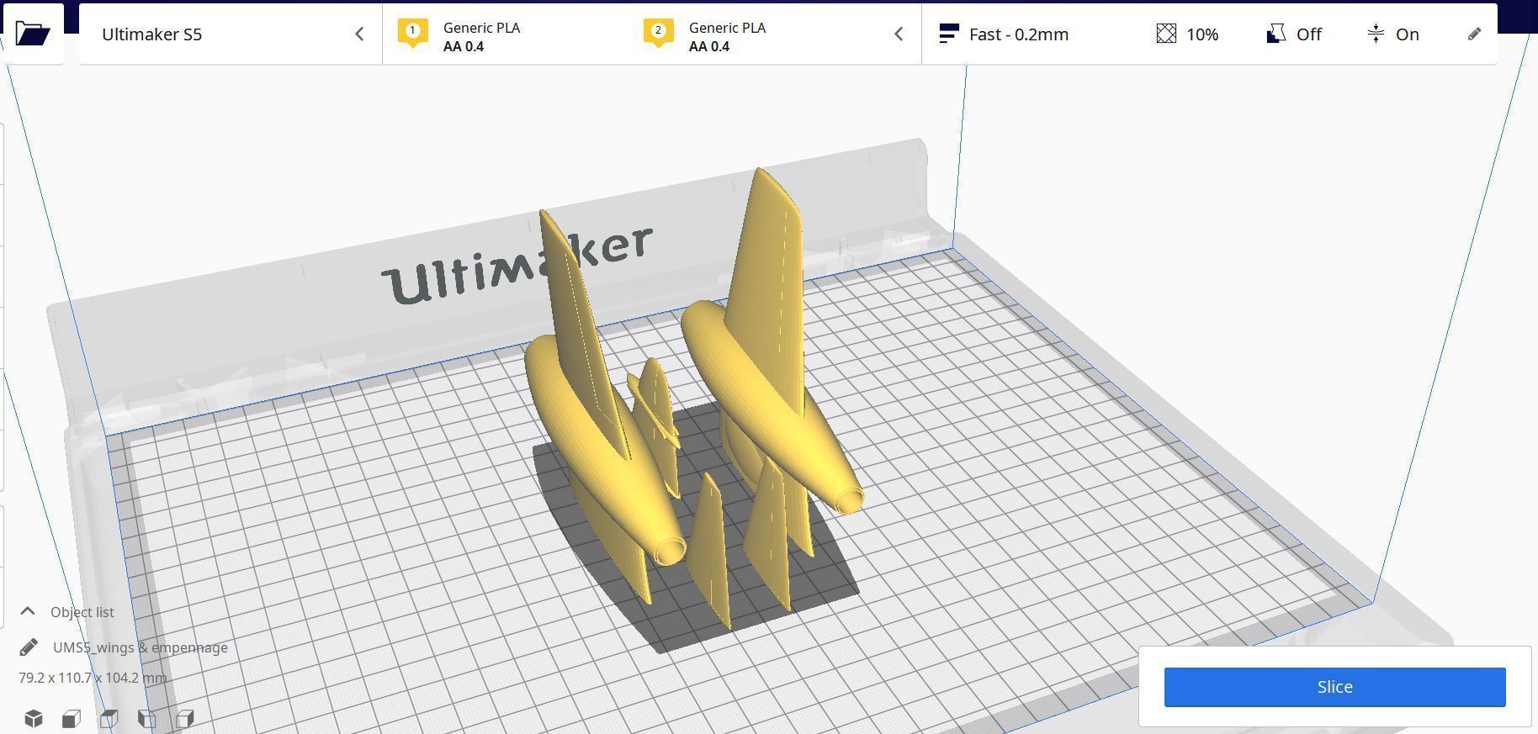1538x734 pixels.
Task: Open file via folder icon
Action: point(32,33)
